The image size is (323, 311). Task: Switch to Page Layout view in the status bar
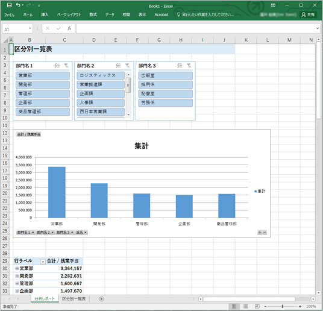246,306
